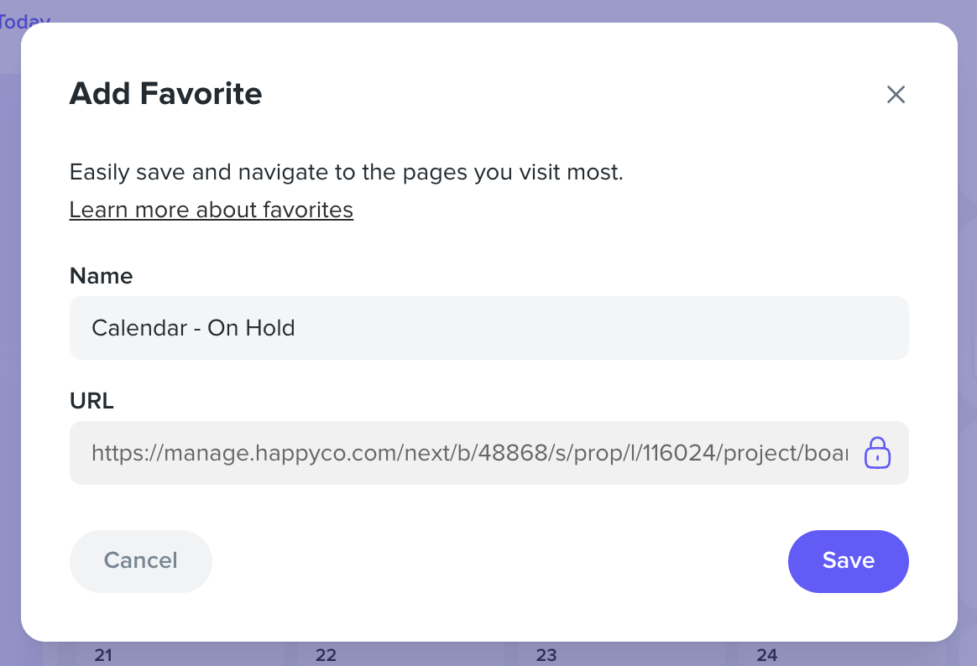Screen dimensions: 977x666
Task: Focus the Name input field
Action: coord(489,328)
